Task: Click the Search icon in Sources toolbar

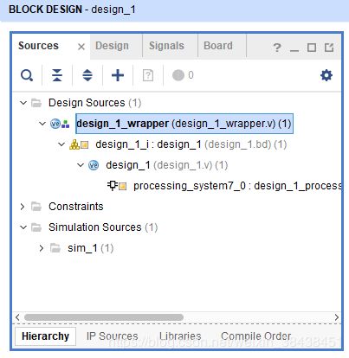Action: [27, 75]
